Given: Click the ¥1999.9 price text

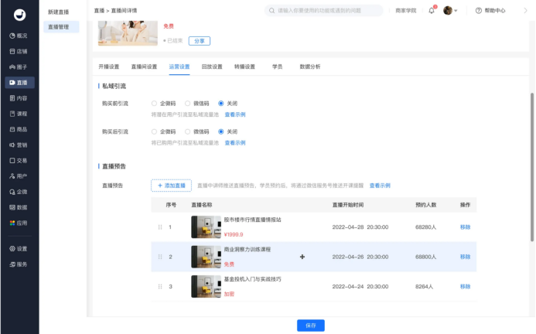Looking at the screenshot, I should point(234,234).
